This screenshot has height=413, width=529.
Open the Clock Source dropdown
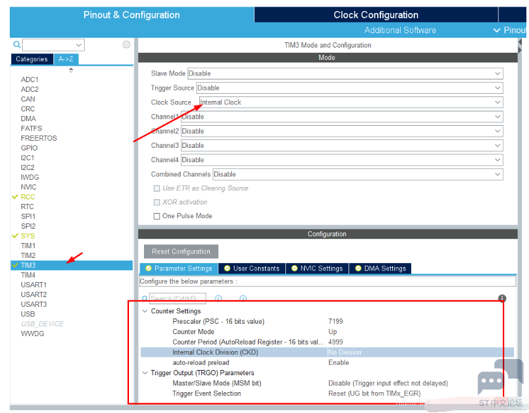click(x=351, y=102)
